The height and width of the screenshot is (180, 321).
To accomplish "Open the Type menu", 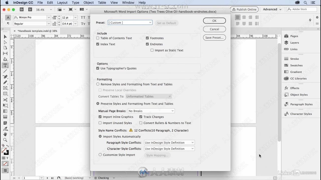I will (75, 2).
